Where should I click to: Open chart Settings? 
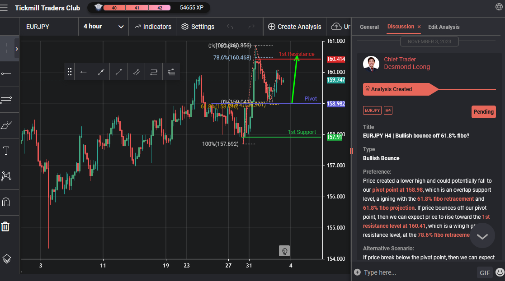[198, 27]
